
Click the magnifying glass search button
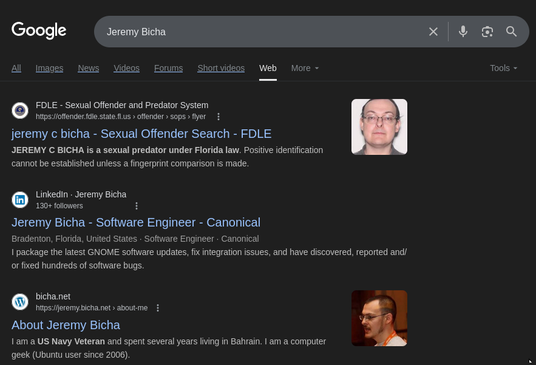[x=511, y=32]
